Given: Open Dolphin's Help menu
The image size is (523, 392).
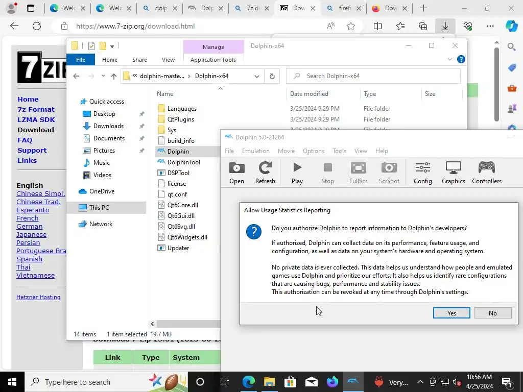Looking at the screenshot, I should (x=382, y=151).
